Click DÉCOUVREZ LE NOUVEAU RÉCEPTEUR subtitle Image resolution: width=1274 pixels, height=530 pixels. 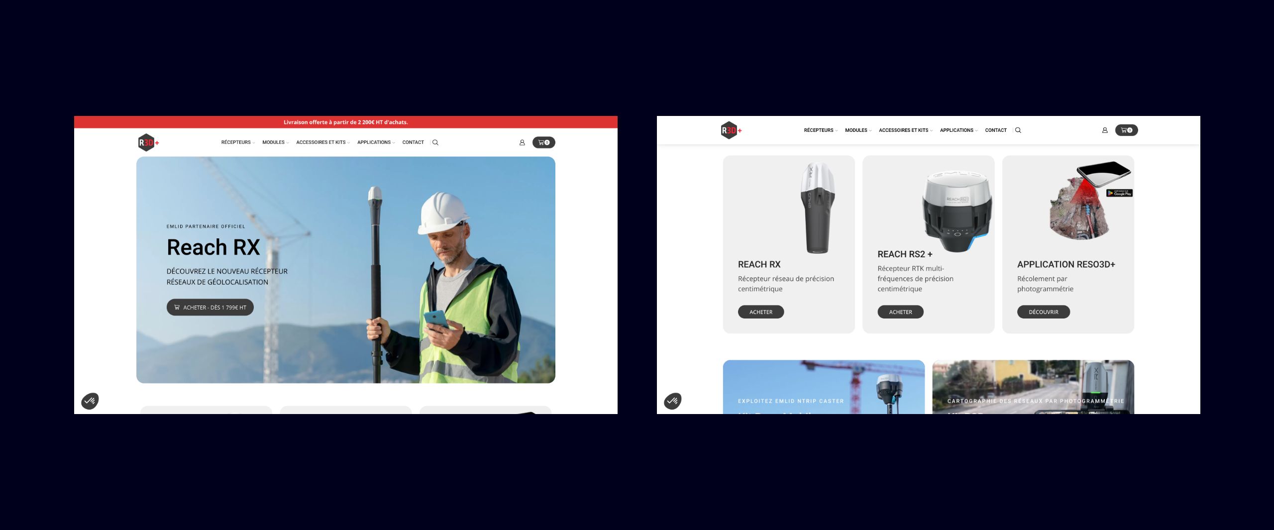click(x=227, y=277)
